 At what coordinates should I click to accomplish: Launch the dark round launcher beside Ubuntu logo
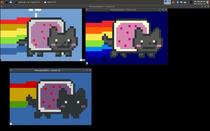click(x=7, y=2)
